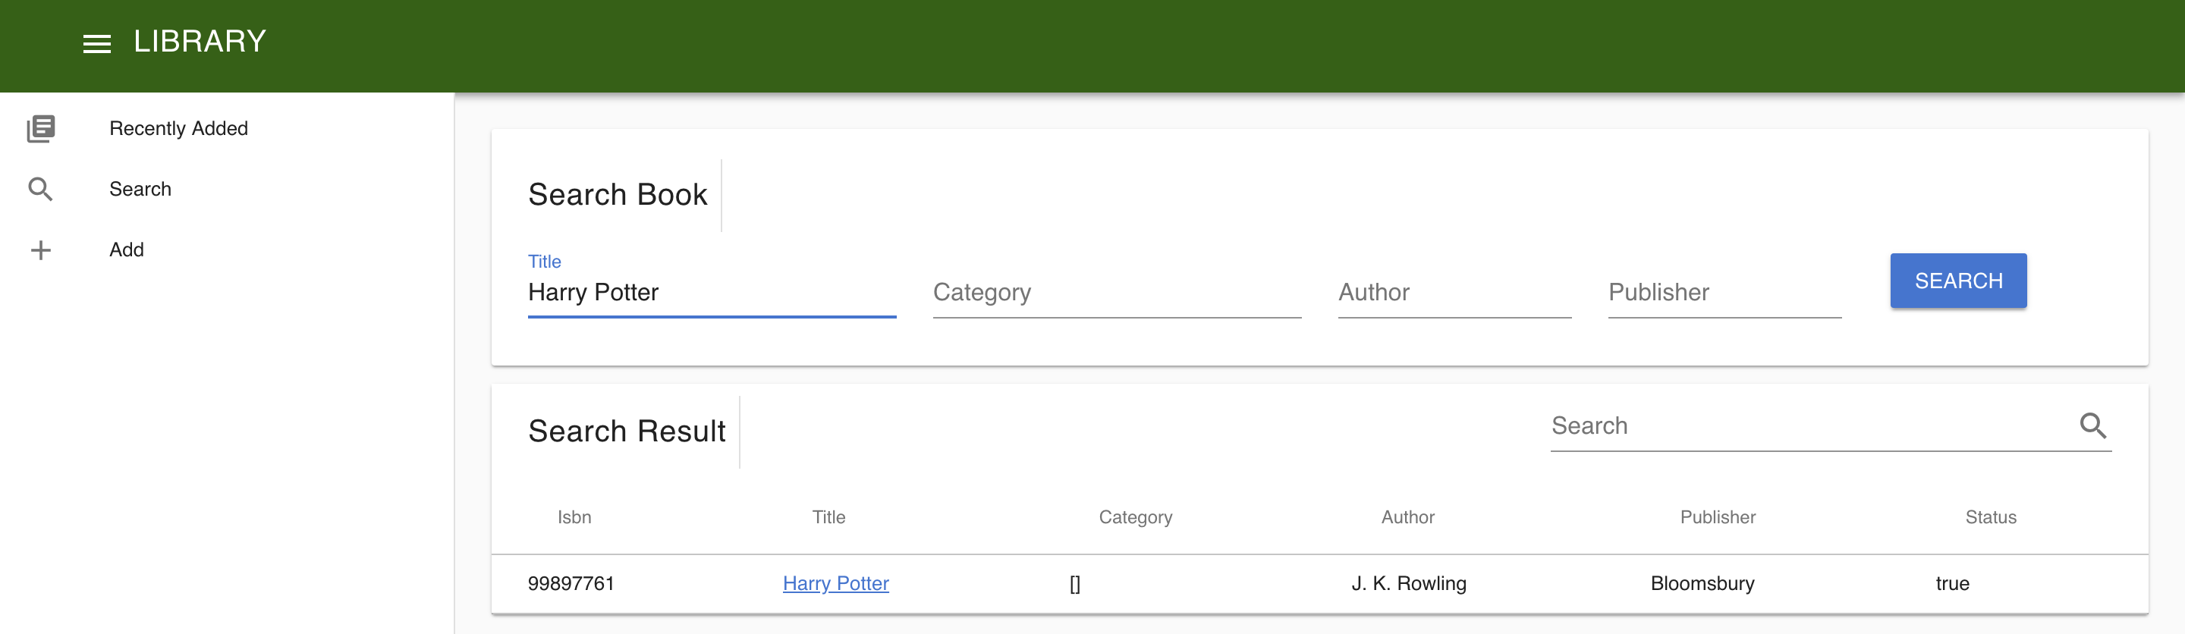Sort by the Author column header
Image resolution: width=2185 pixels, height=634 pixels.
click(1407, 517)
